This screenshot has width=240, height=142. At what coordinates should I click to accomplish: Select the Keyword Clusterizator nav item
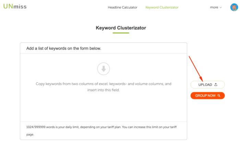162,7
